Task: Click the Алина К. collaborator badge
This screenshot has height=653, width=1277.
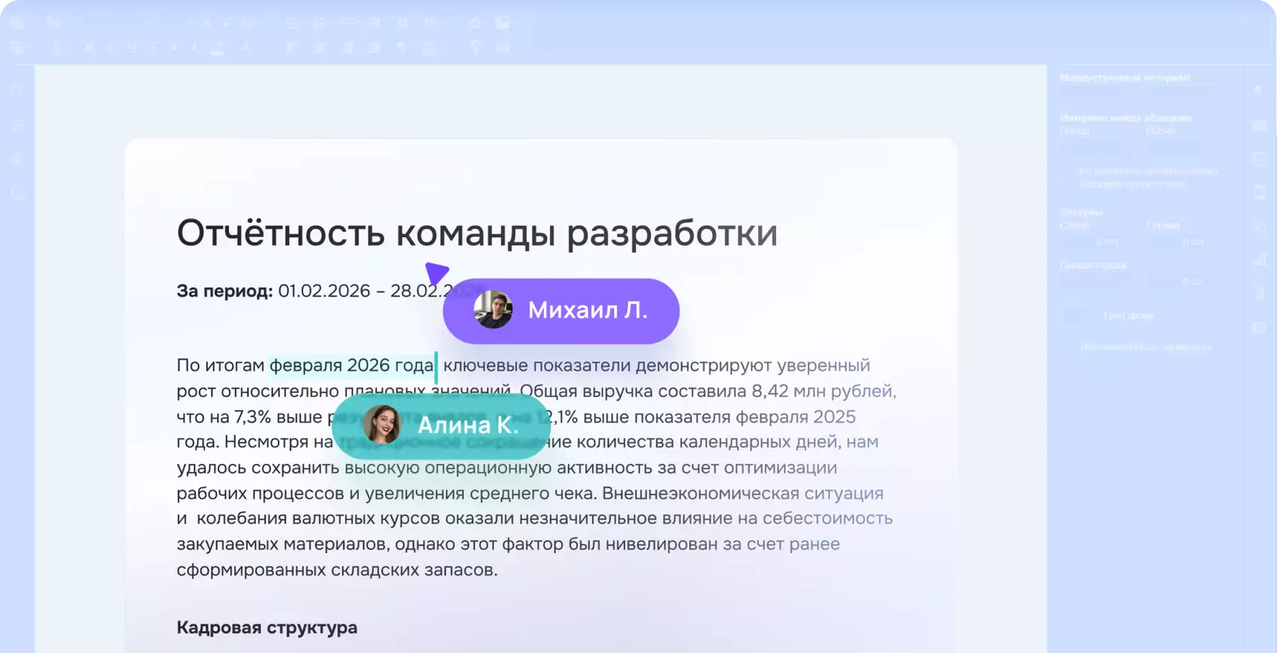Action: click(x=442, y=426)
